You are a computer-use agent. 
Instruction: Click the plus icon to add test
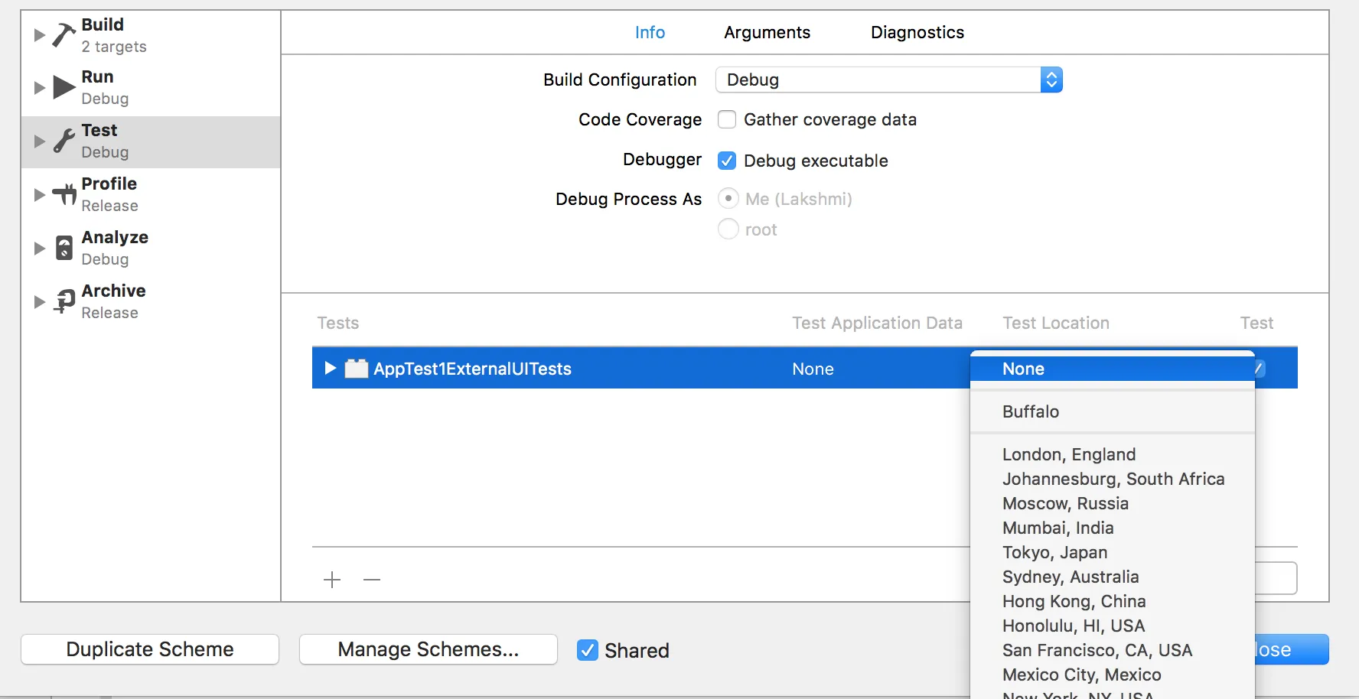point(332,580)
